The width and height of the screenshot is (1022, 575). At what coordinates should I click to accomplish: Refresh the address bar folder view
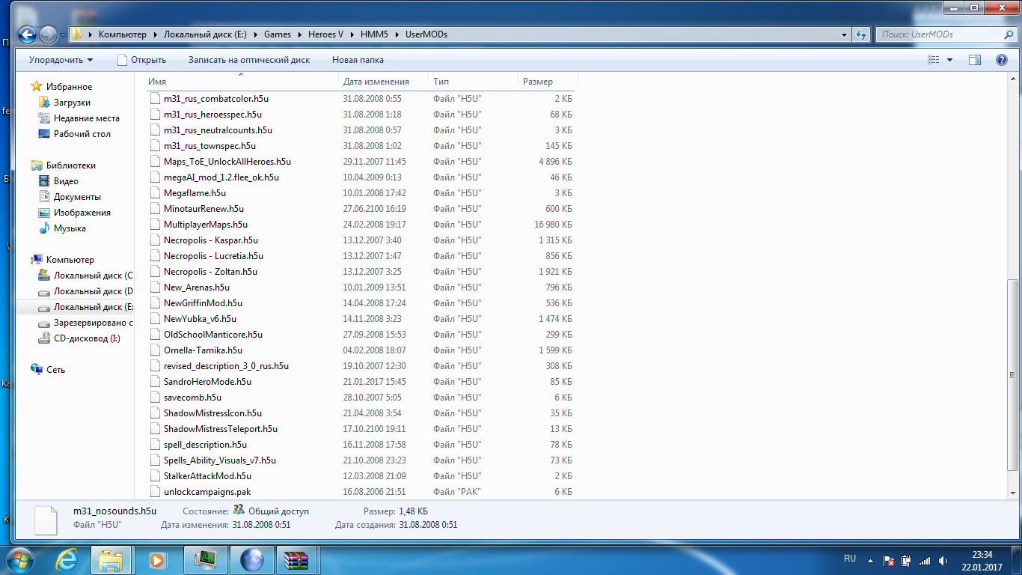point(861,34)
